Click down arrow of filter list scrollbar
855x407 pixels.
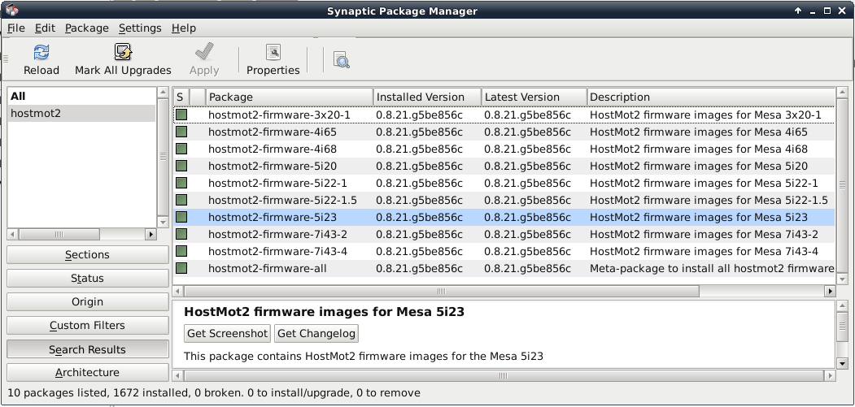click(x=163, y=222)
